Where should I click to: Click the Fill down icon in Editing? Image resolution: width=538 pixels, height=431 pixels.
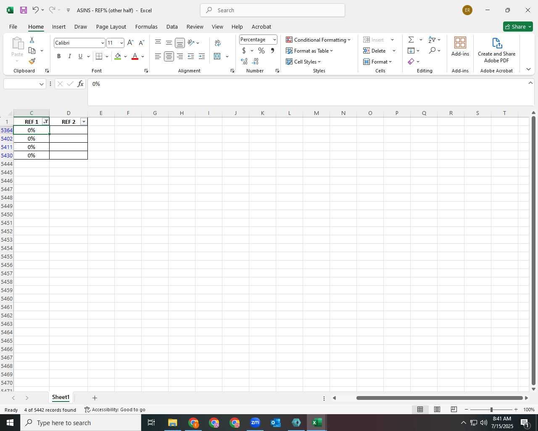411,51
